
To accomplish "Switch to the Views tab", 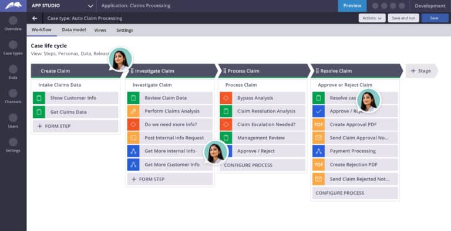I will pos(100,30).
